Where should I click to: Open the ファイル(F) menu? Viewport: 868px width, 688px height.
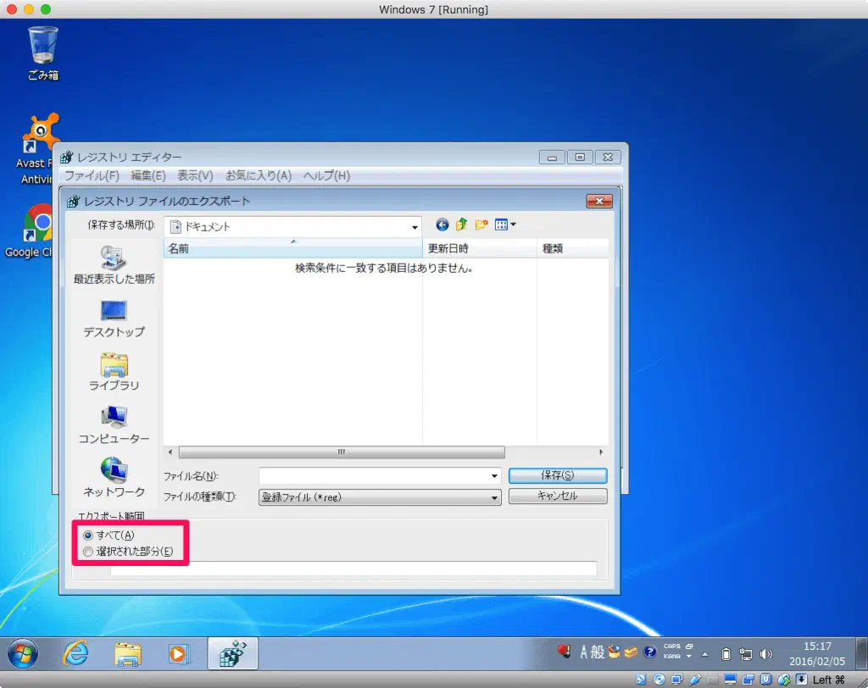(92, 176)
